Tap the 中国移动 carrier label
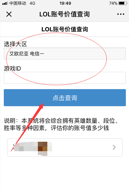The image size is (129, 189). (x=18, y=3)
